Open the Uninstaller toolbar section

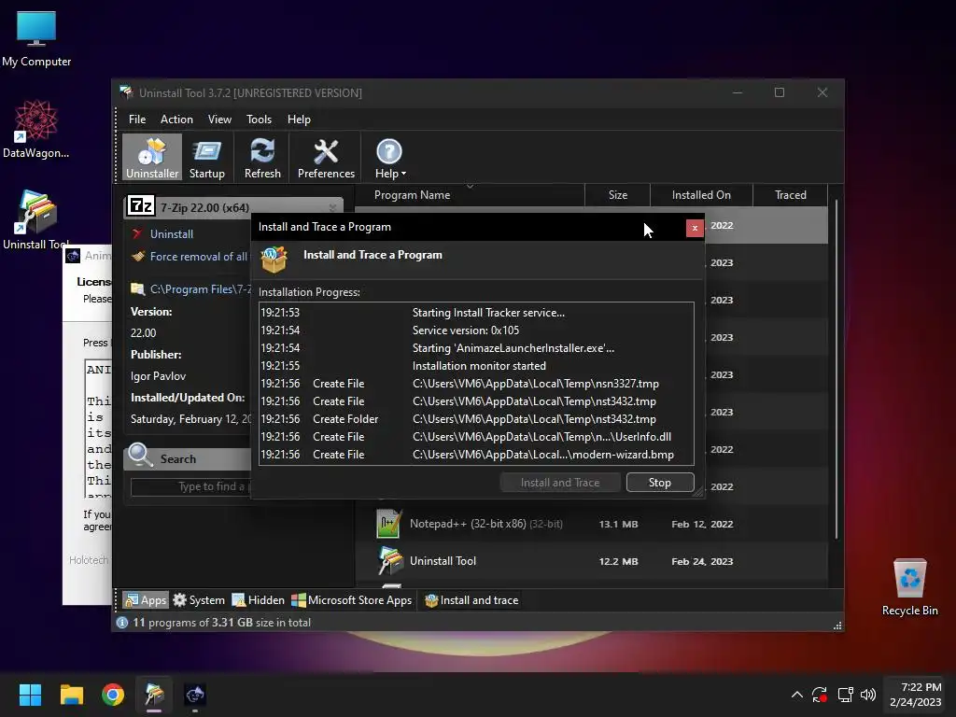click(x=152, y=158)
